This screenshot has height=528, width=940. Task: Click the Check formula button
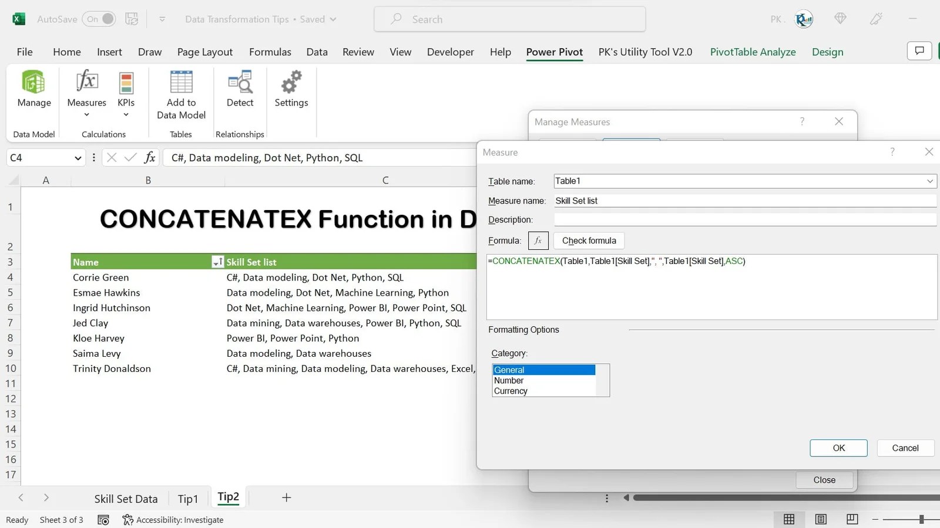588,241
